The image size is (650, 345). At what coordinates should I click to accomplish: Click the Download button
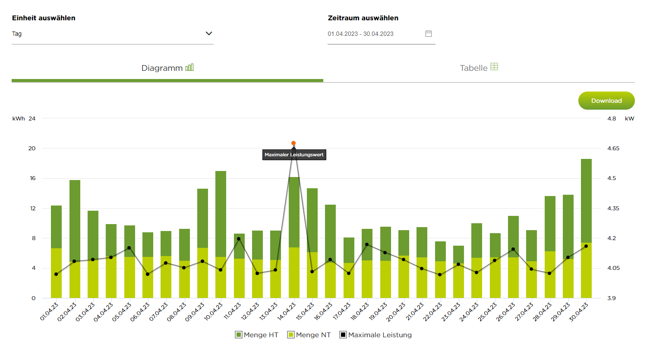point(606,101)
